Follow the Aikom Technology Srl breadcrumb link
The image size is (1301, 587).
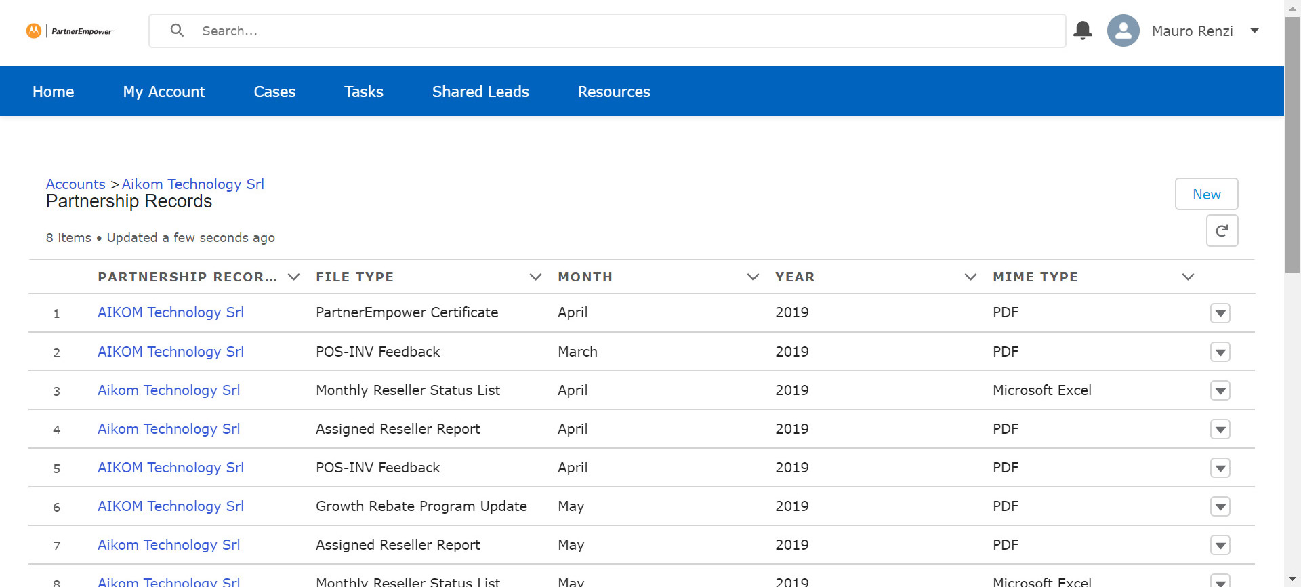pos(193,184)
